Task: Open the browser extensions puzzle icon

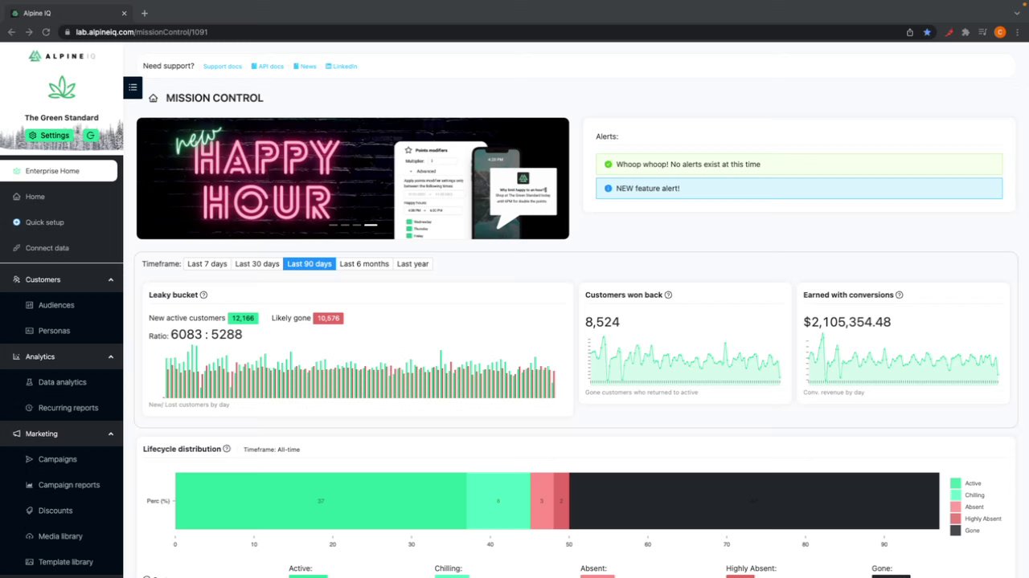Action: coord(965,32)
